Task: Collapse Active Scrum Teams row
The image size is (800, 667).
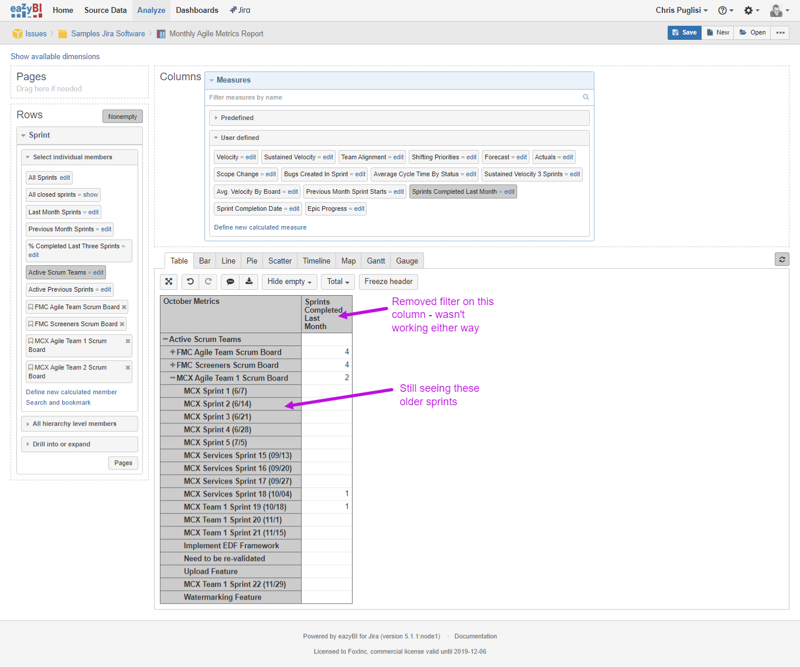Action: (x=166, y=339)
